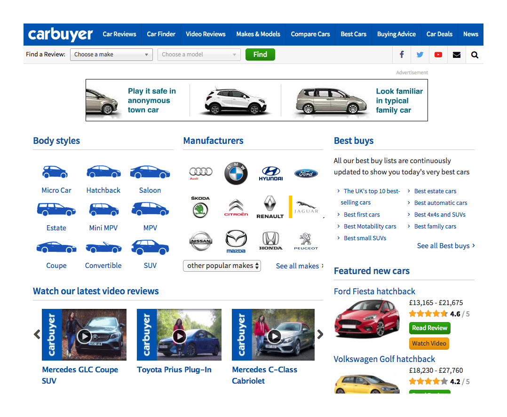This screenshot has height=417, width=507.
Task: Go to the Buying Advice menu
Action: [396, 34]
